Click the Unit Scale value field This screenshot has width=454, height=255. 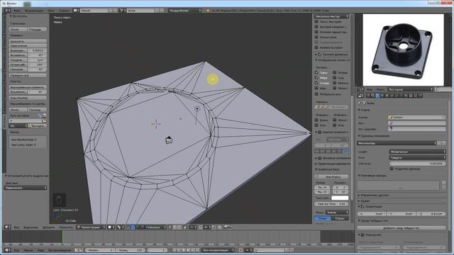point(417,164)
